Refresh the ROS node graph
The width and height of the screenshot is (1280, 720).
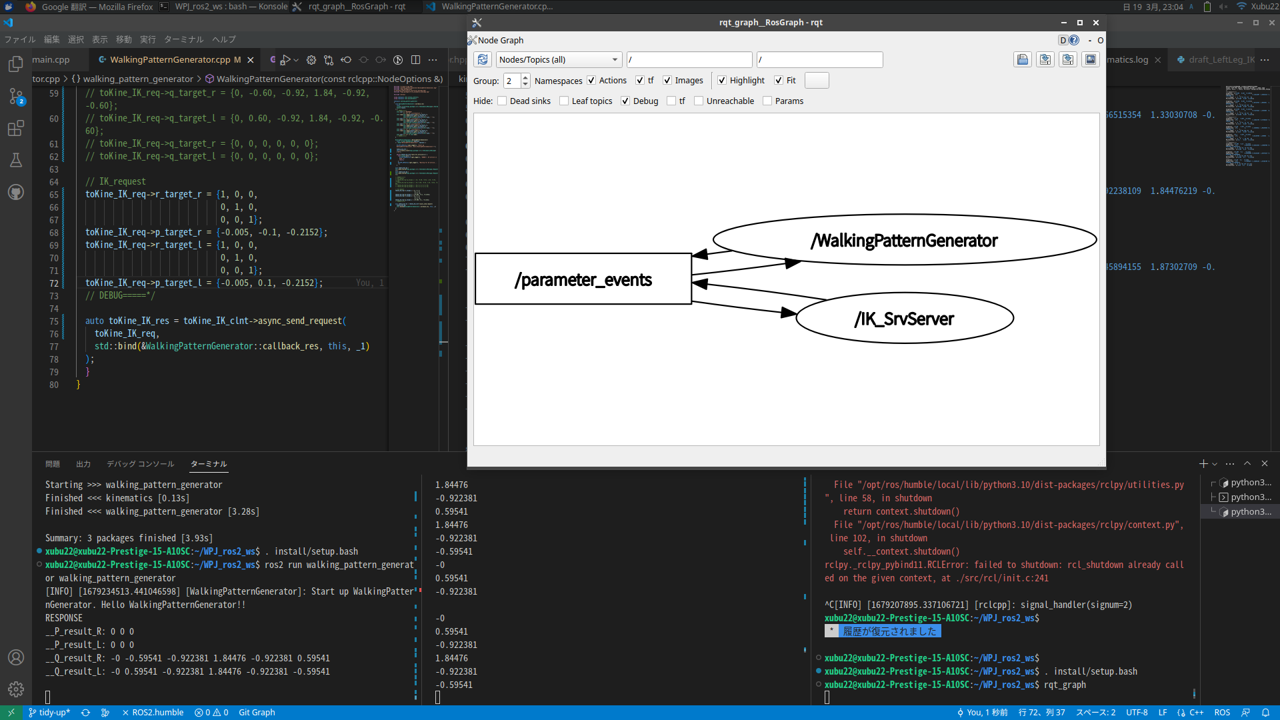(x=483, y=59)
